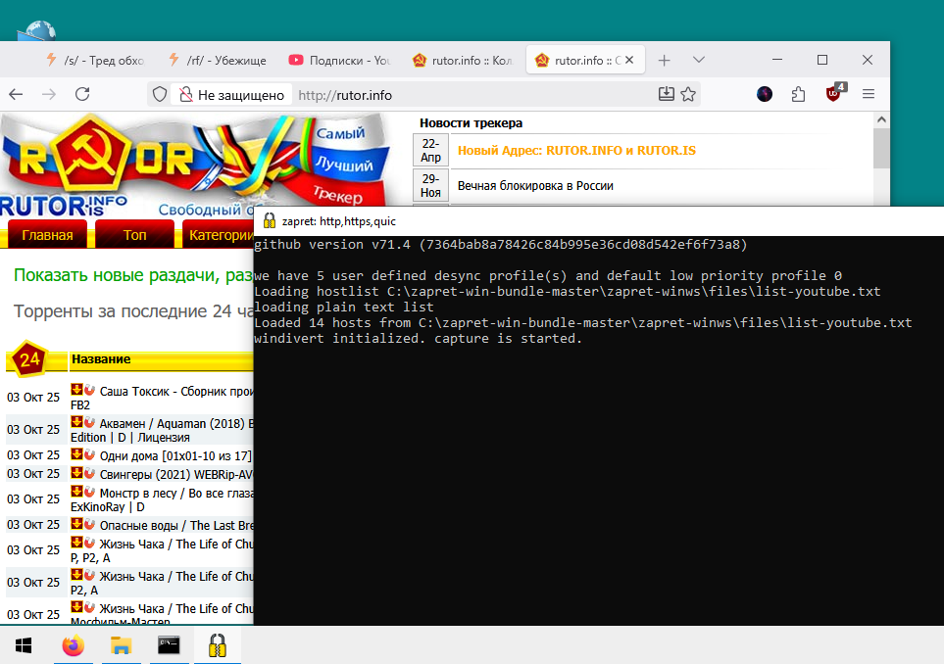
Task: Reload the rutor.info page
Action: 81,93
